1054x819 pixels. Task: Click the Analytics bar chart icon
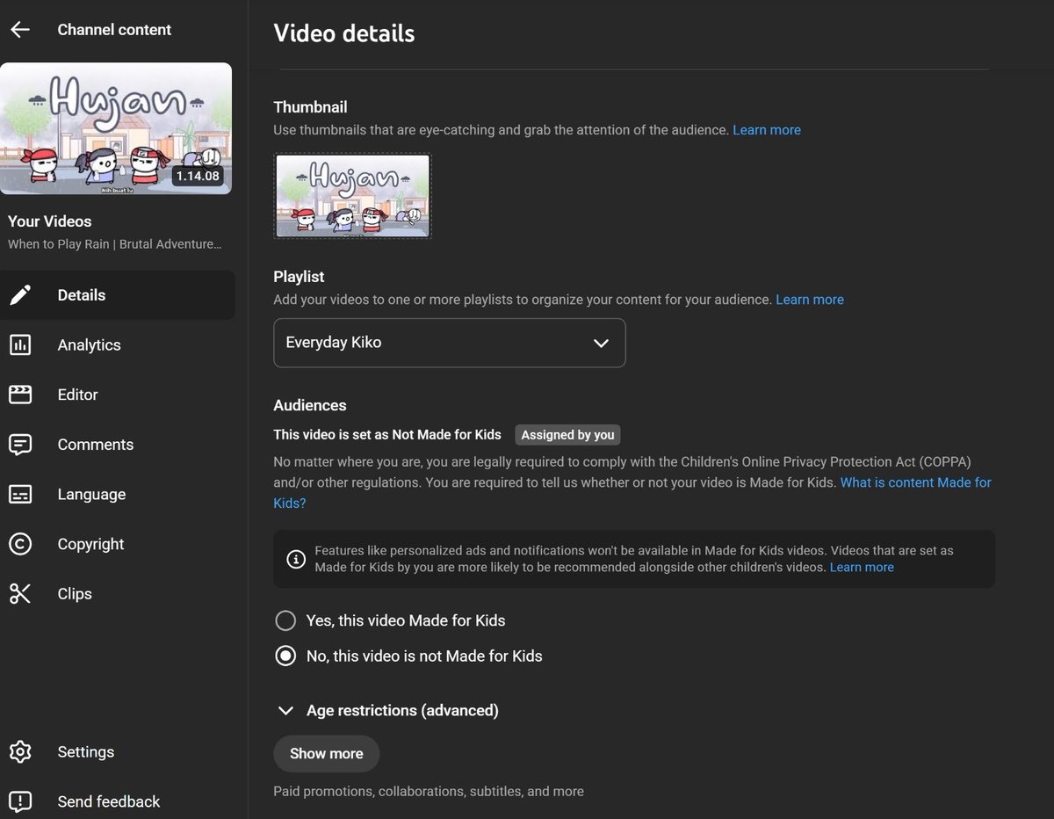click(x=20, y=344)
